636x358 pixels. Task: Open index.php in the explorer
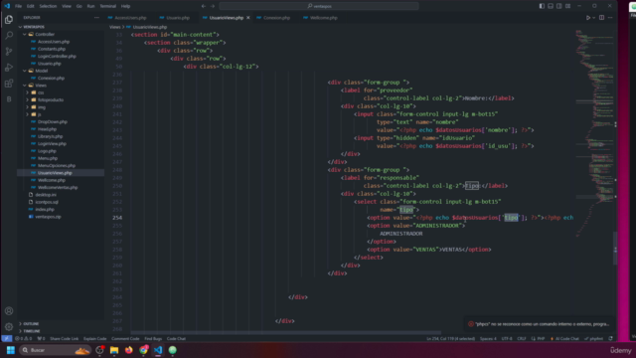[45, 210]
